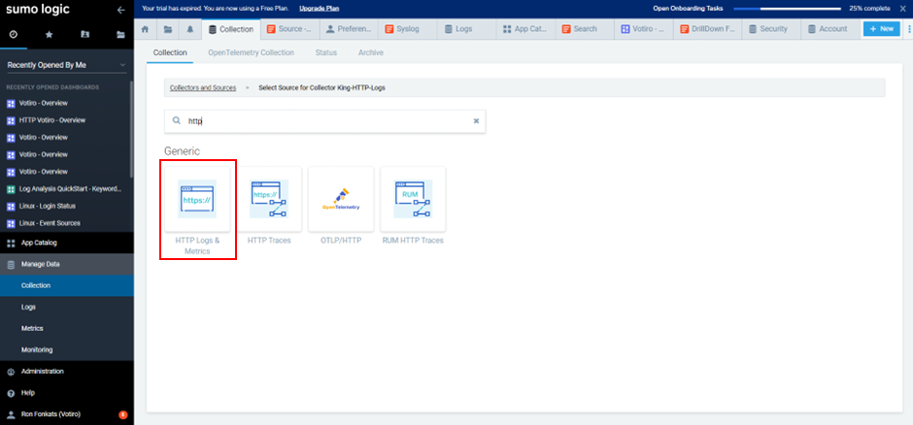Viewport: 913px width, 425px height.
Task: Click the 25% complete text
Action: click(869, 8)
